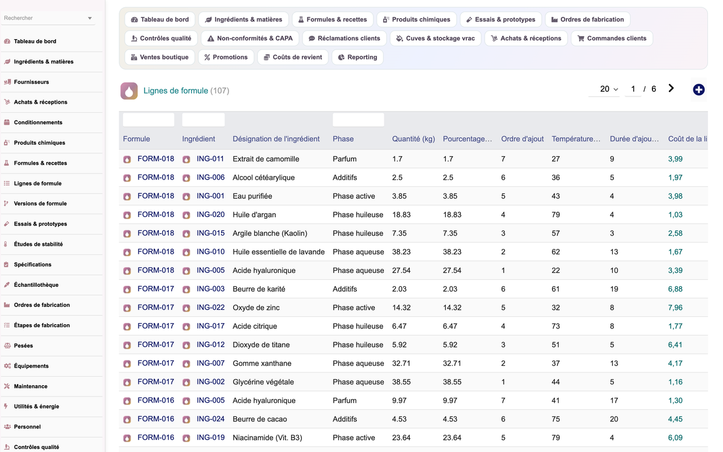Open the Rechercher dropdown in sidebar
This screenshot has height=452, width=723.
tap(90, 18)
